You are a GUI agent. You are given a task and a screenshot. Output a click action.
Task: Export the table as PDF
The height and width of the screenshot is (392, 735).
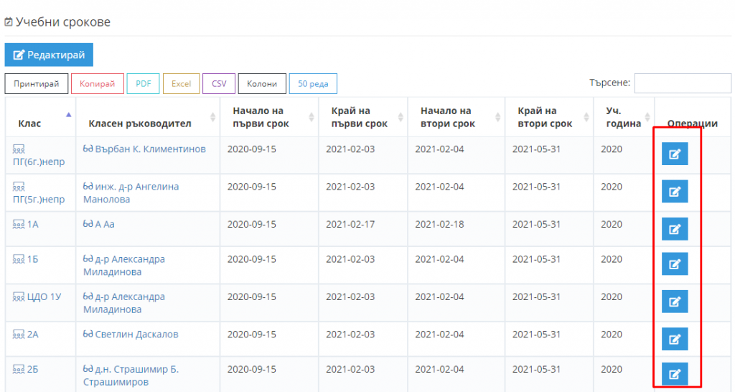pyautogui.click(x=143, y=84)
